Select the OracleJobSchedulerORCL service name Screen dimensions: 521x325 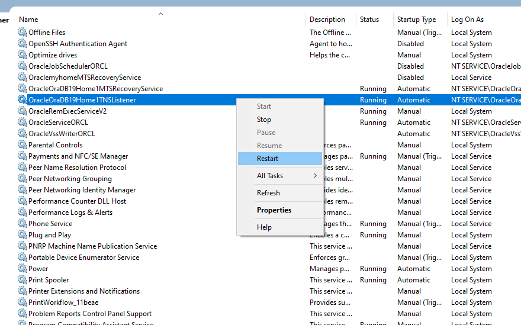tap(68, 66)
